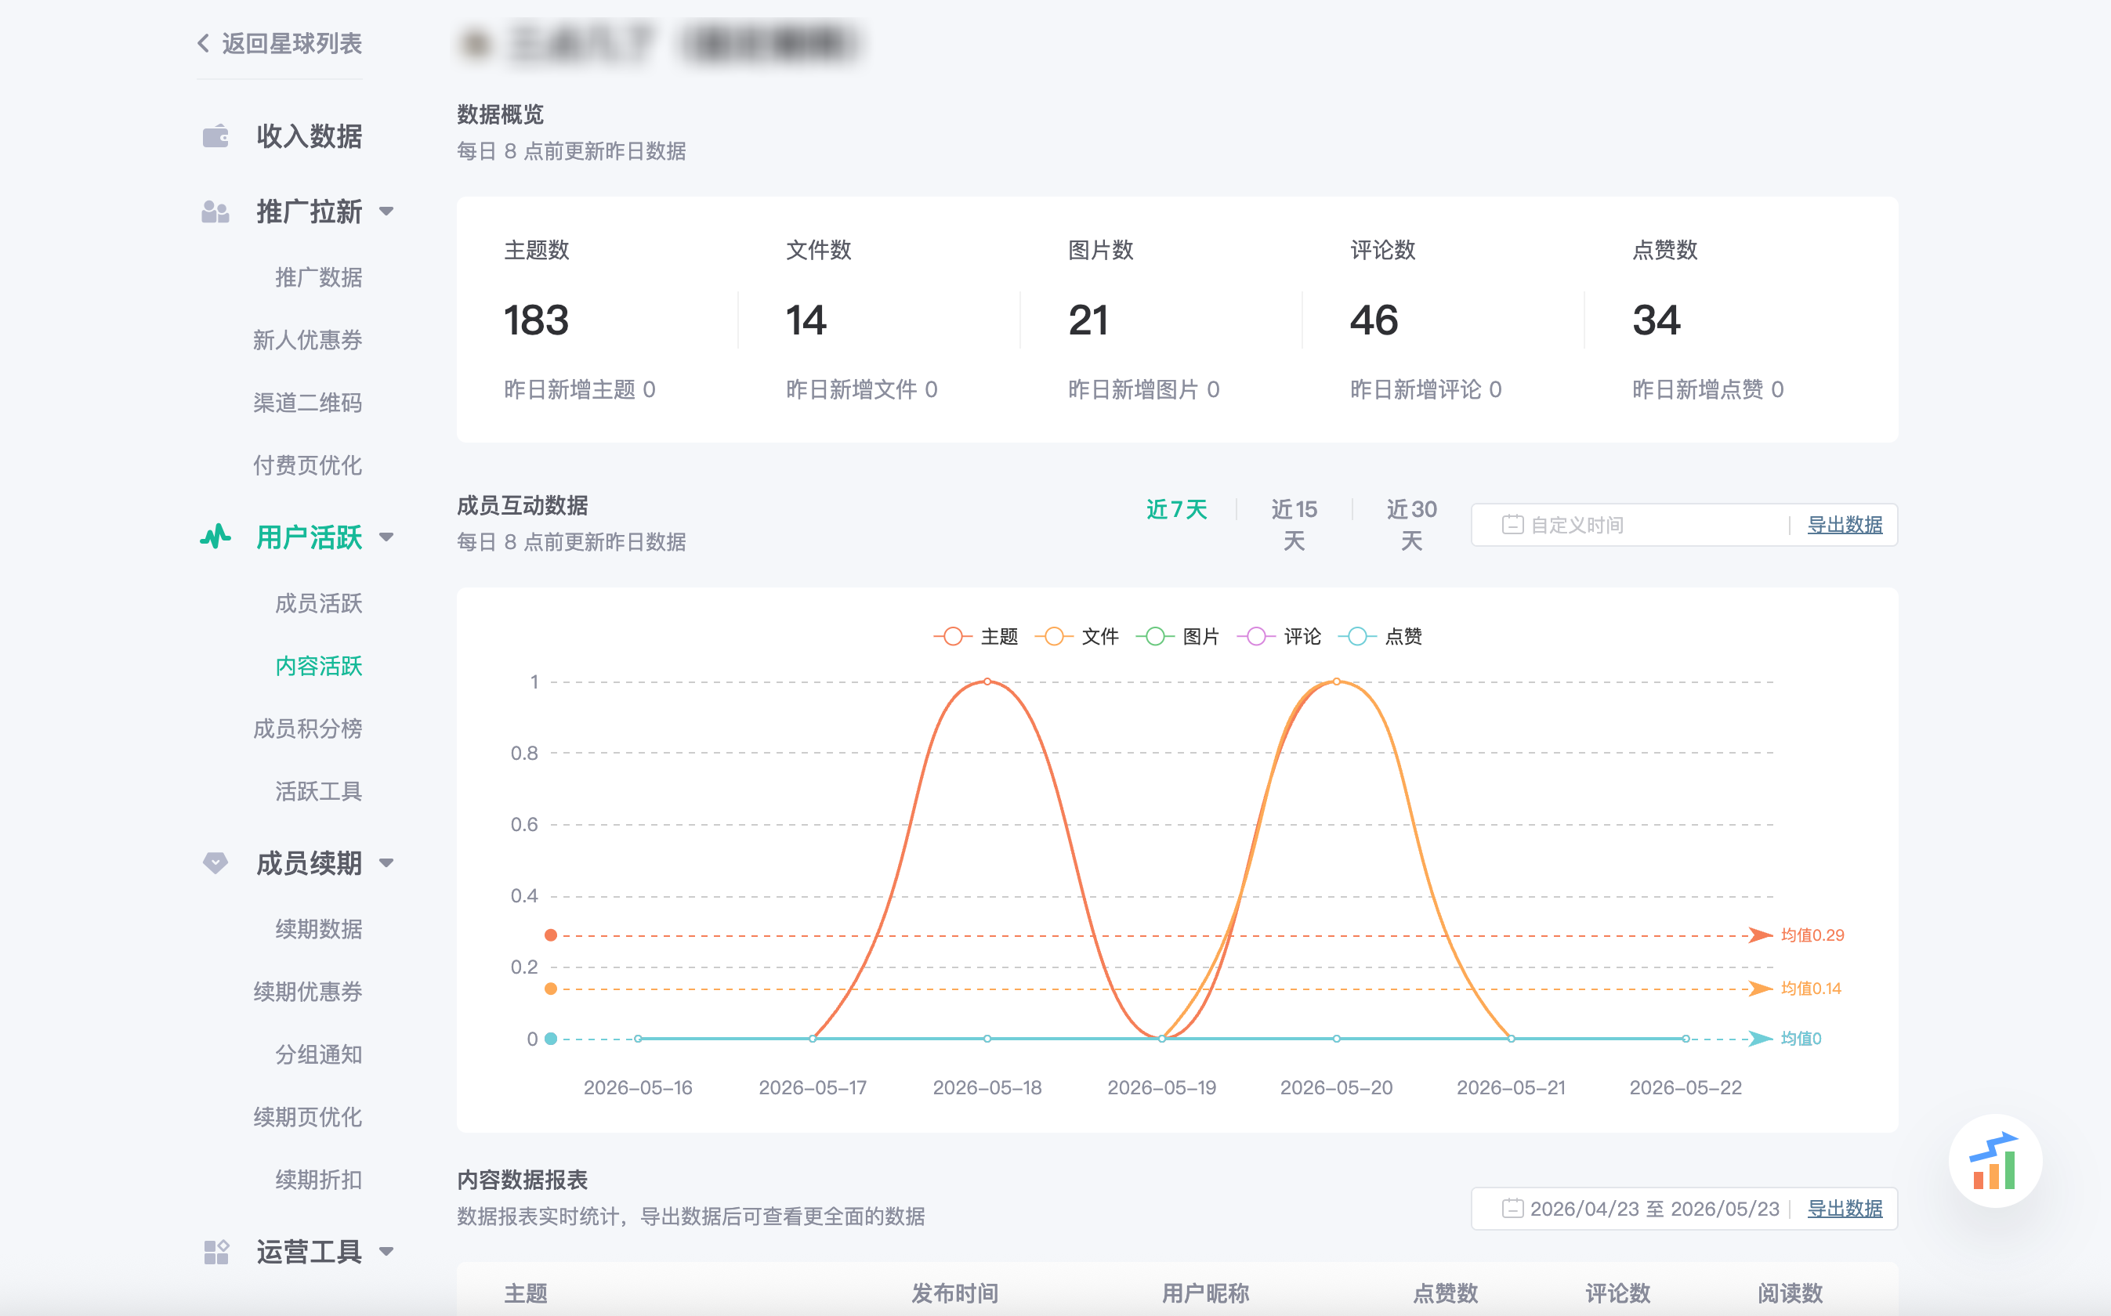The width and height of the screenshot is (2111, 1316).
Task: Open 渠道二维码 page
Action: (307, 403)
